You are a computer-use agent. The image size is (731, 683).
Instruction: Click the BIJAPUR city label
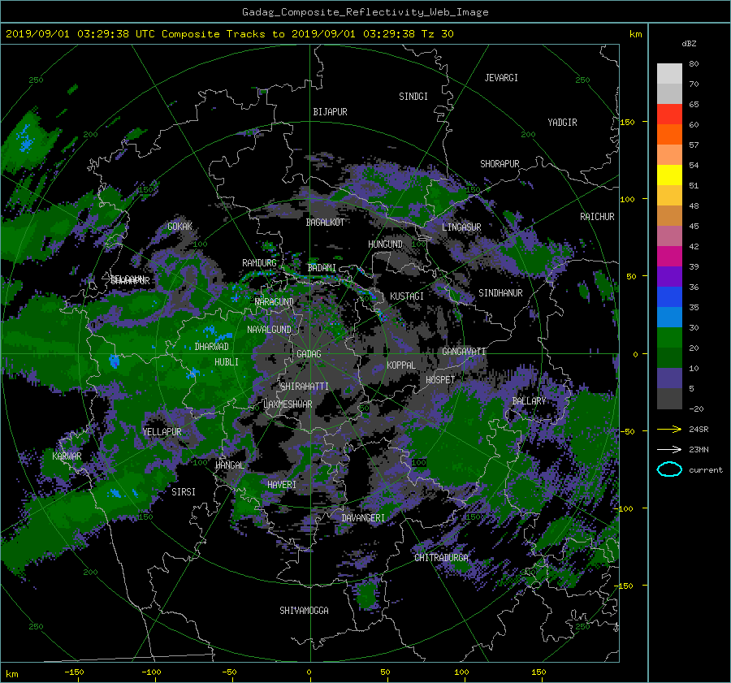tap(330, 112)
